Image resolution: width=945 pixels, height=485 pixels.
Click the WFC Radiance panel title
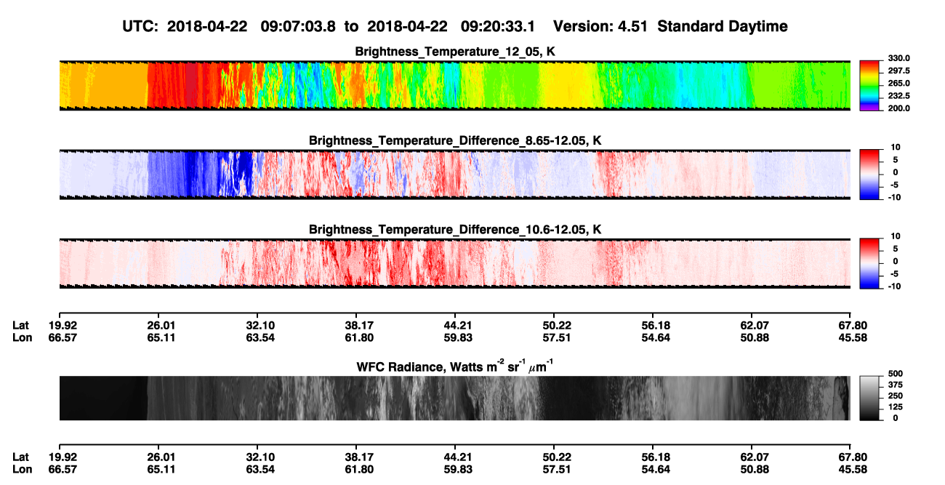tap(455, 366)
